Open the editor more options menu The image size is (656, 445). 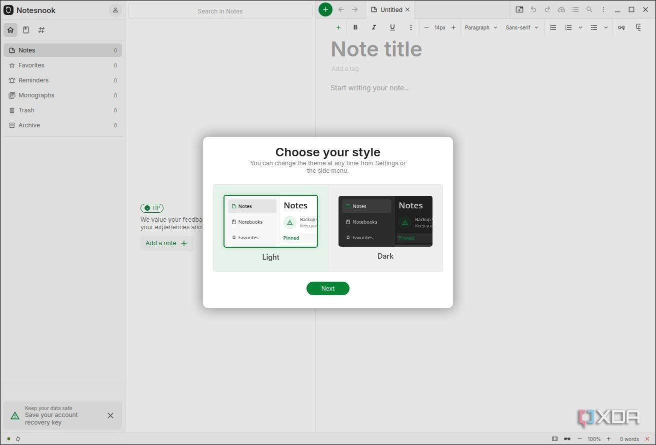click(x=603, y=9)
